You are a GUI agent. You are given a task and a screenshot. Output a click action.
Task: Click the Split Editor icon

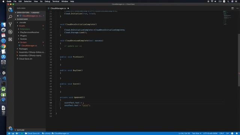(x=232, y=8)
